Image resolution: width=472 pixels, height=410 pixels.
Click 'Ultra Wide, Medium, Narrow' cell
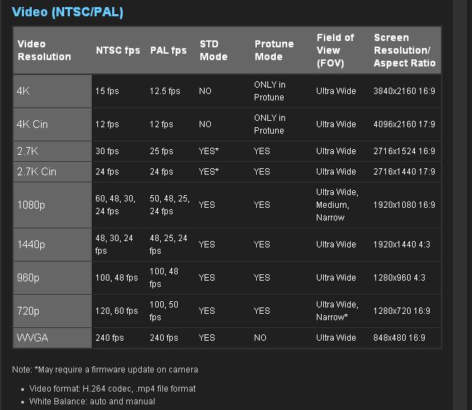(337, 205)
